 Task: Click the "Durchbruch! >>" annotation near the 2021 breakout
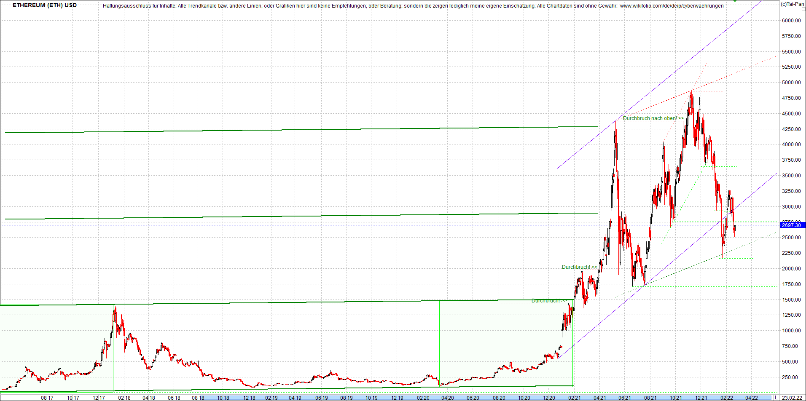click(579, 267)
